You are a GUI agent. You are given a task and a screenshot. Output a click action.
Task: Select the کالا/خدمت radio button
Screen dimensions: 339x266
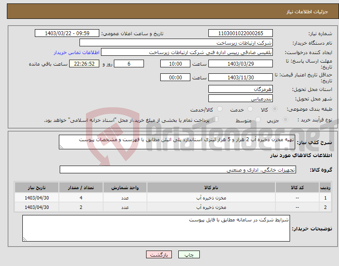220,109
